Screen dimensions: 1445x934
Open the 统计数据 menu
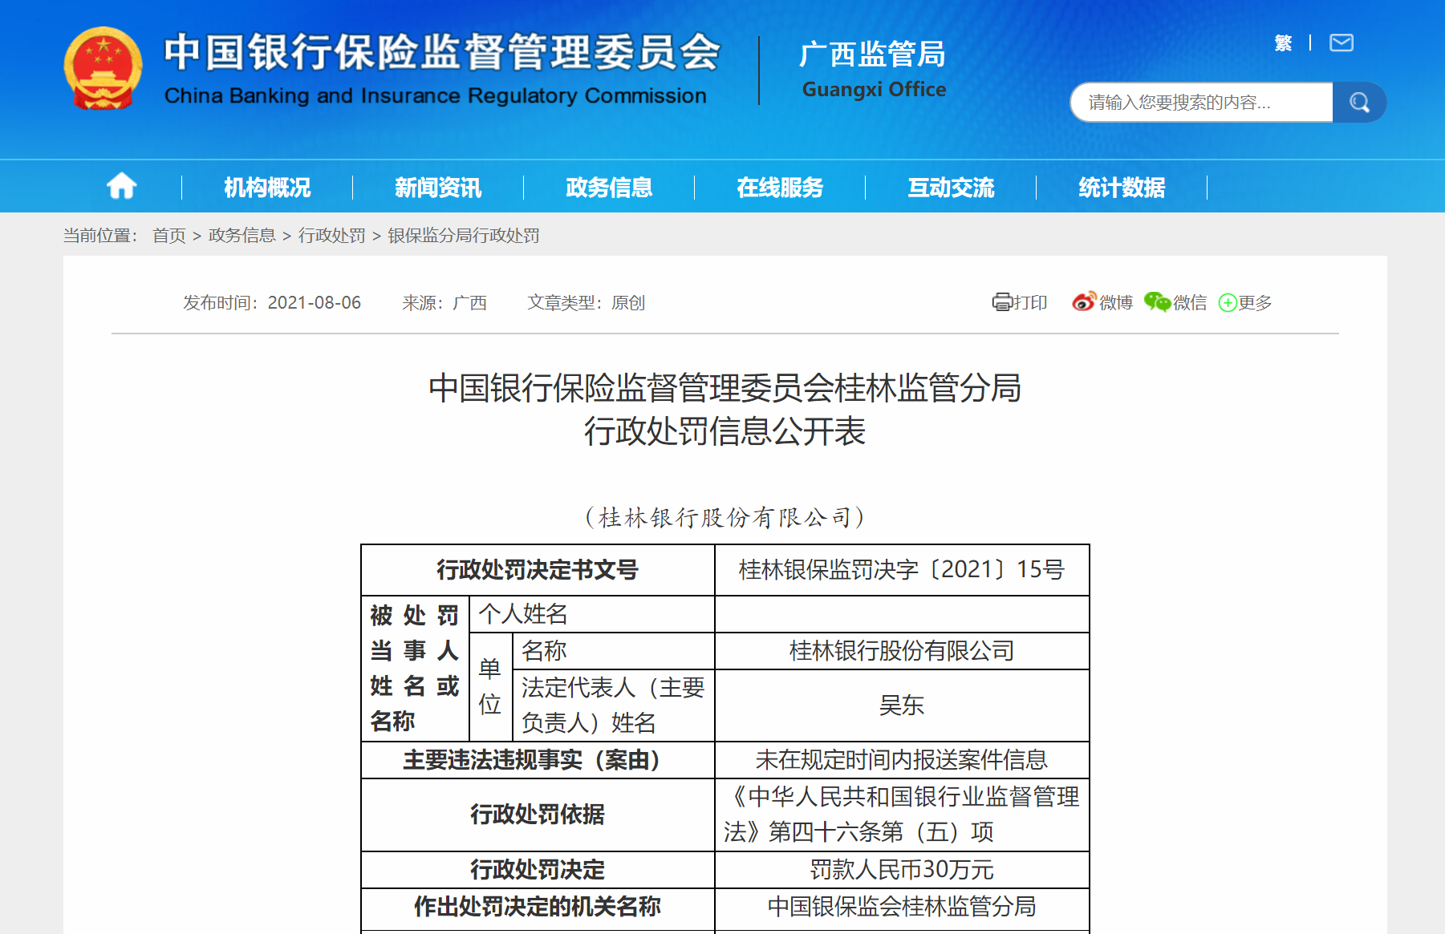pos(1122,188)
